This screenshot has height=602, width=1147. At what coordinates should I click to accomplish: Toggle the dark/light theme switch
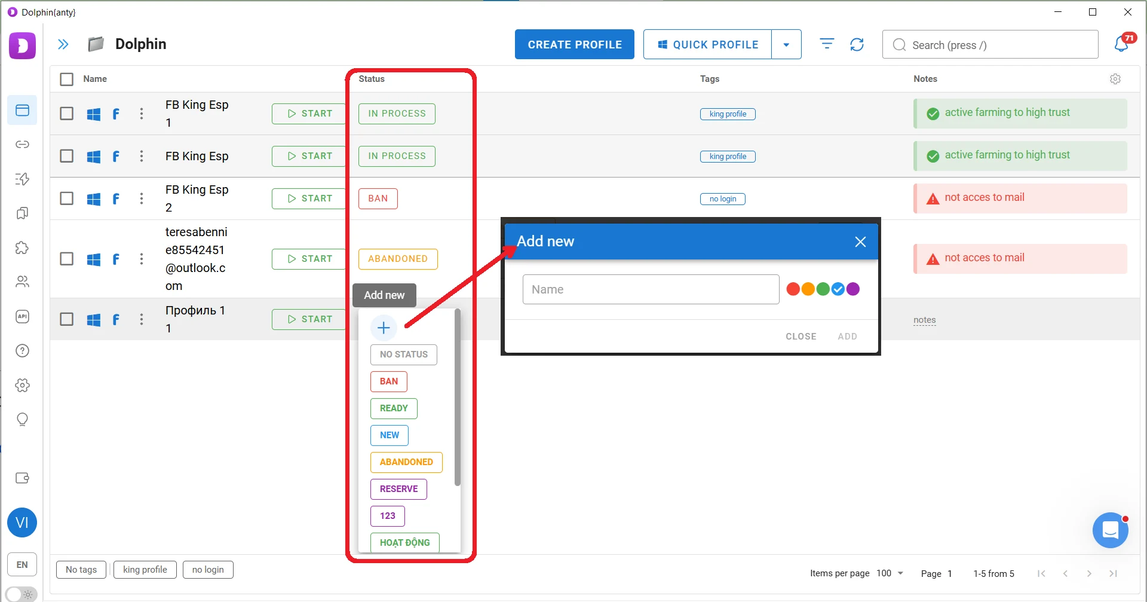(21, 594)
